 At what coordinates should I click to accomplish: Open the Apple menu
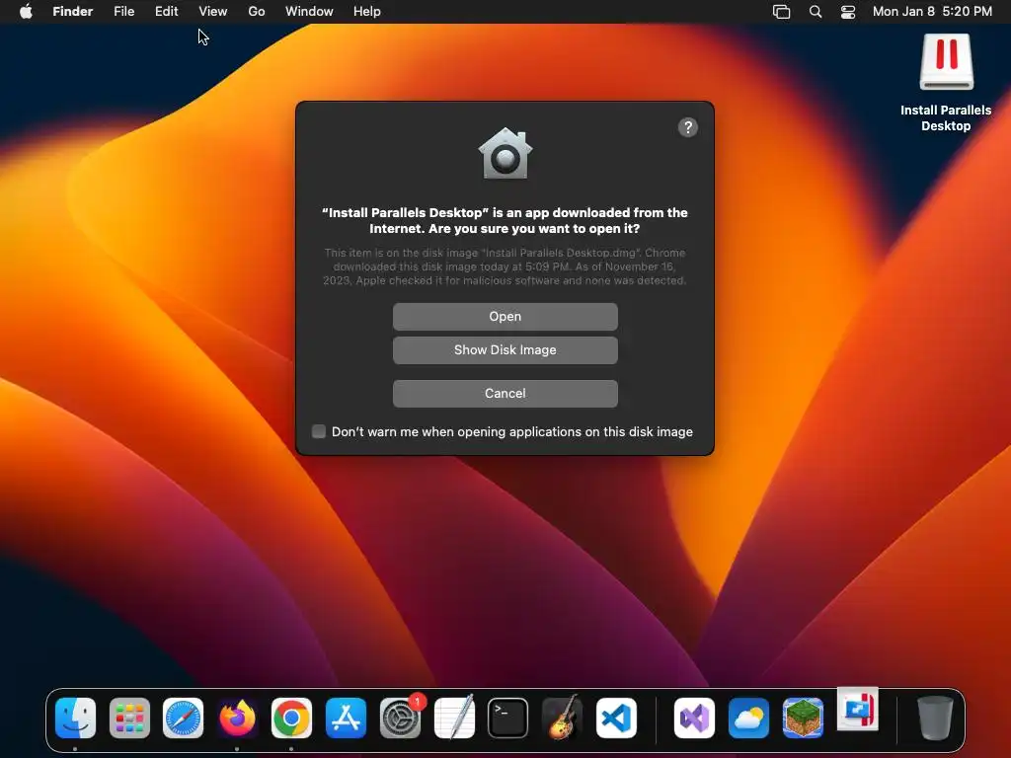26,11
